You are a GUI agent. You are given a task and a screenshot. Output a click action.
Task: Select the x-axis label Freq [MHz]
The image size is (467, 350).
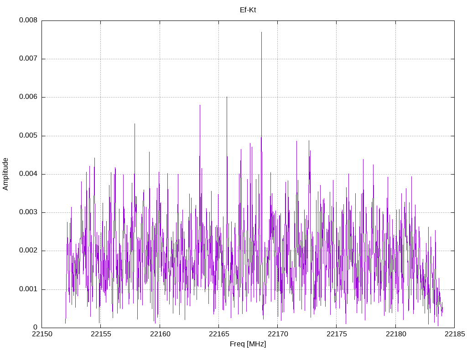click(248, 344)
